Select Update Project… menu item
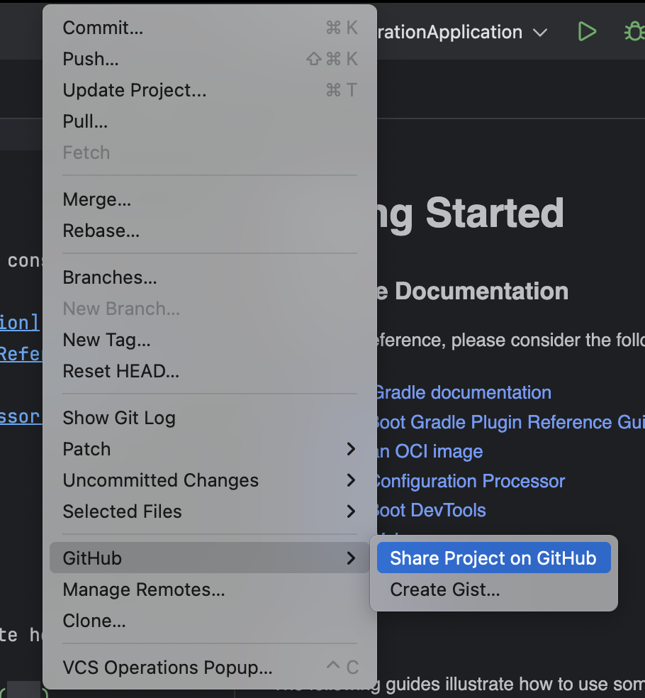Viewport: 645px width, 698px height. coord(210,90)
